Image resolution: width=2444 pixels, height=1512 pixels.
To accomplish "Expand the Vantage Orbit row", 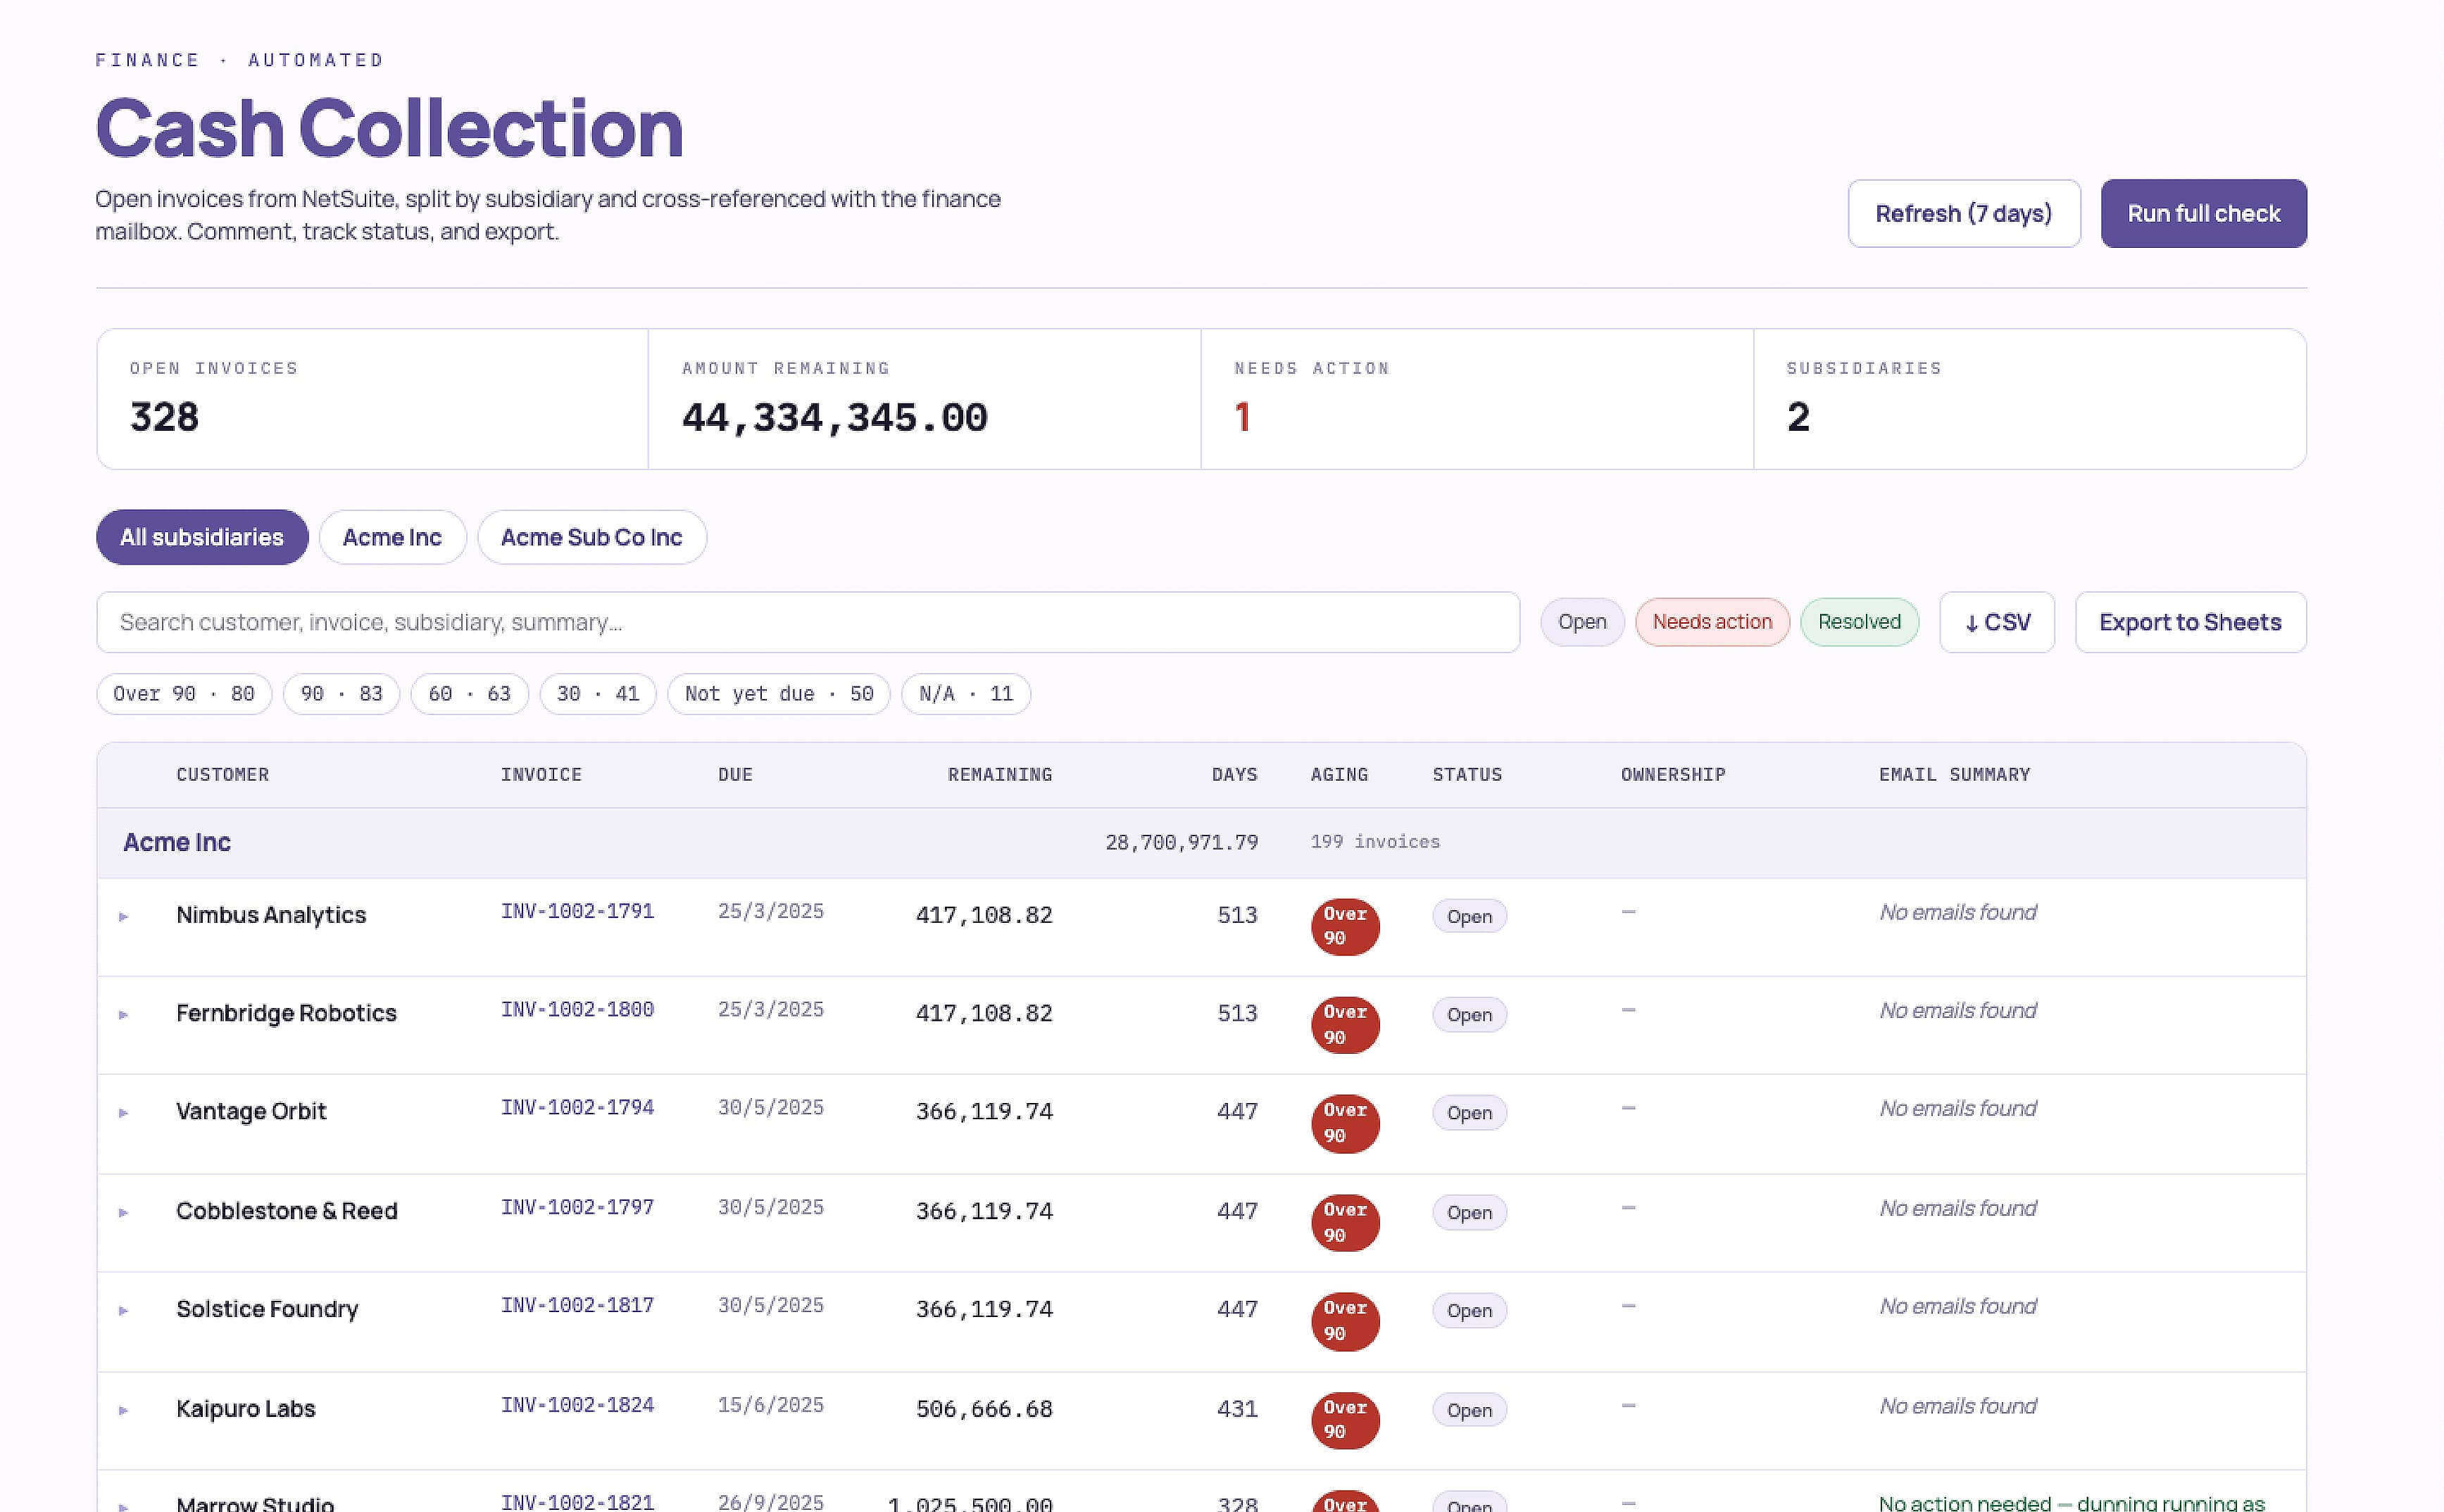I will tap(123, 1112).
